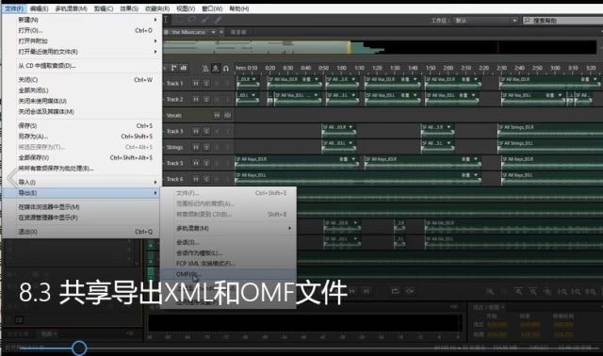Screen dimensions: 603x356
Task: Click 文件(F)... in export submenu
Action: [228, 193]
